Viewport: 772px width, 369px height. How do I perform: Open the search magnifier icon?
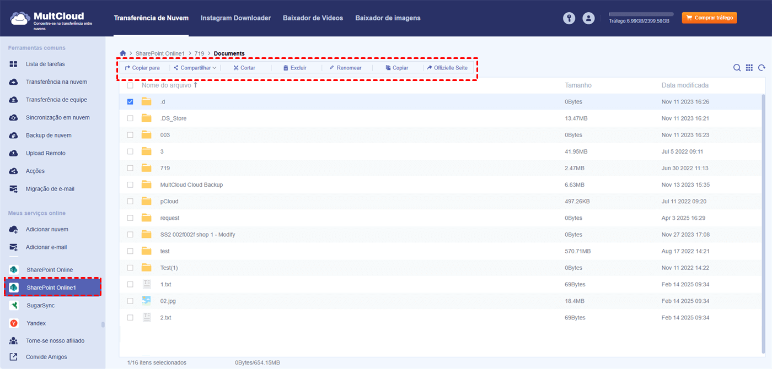coord(737,68)
